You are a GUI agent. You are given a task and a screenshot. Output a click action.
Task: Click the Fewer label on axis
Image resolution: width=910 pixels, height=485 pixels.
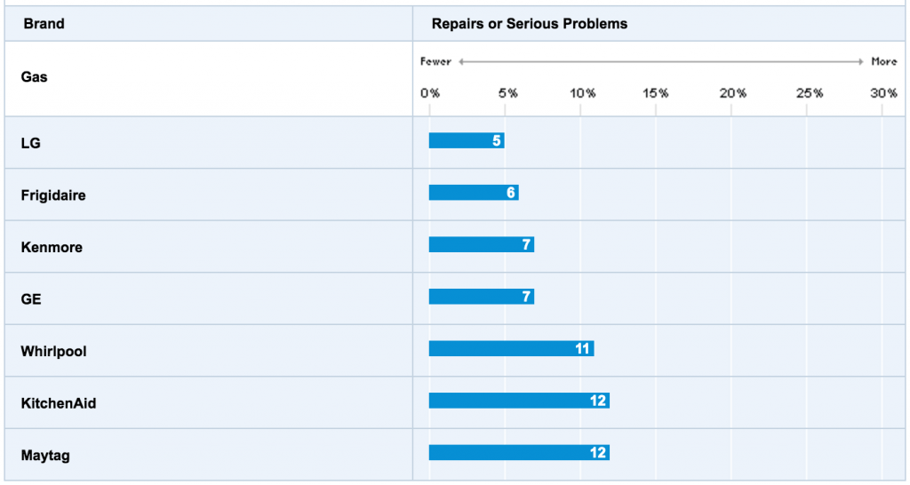click(435, 62)
